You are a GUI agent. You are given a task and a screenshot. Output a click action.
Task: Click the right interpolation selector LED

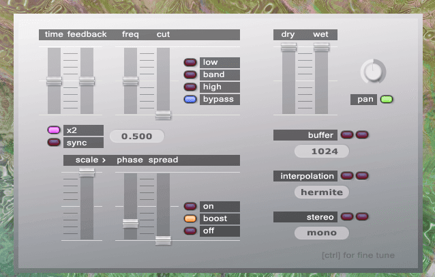pyautogui.click(x=361, y=176)
